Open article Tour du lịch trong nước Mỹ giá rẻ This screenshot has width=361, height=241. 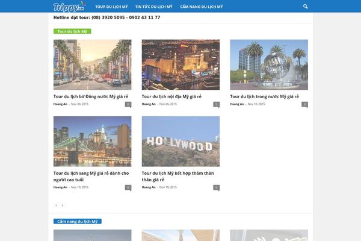(264, 96)
